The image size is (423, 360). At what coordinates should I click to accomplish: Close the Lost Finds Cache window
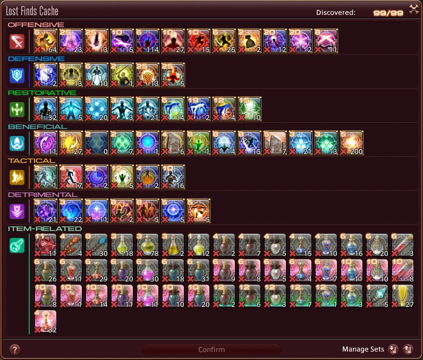pyautogui.click(x=414, y=10)
